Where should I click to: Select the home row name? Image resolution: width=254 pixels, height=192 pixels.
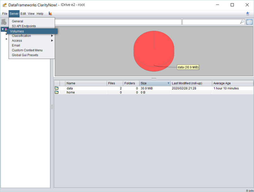click(x=71, y=92)
